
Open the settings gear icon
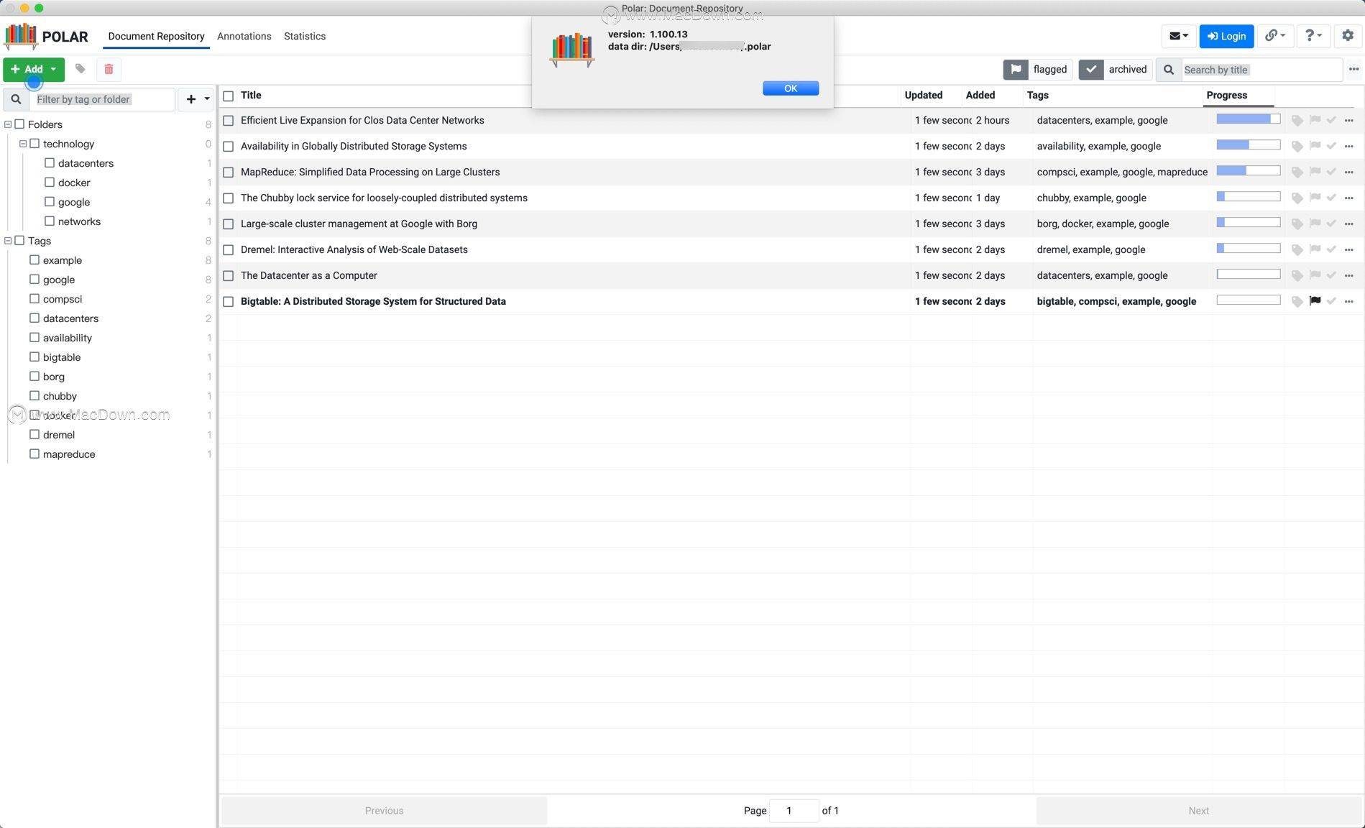pos(1348,36)
